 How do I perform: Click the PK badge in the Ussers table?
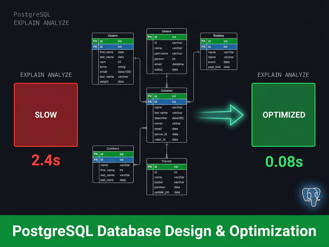click(x=95, y=41)
